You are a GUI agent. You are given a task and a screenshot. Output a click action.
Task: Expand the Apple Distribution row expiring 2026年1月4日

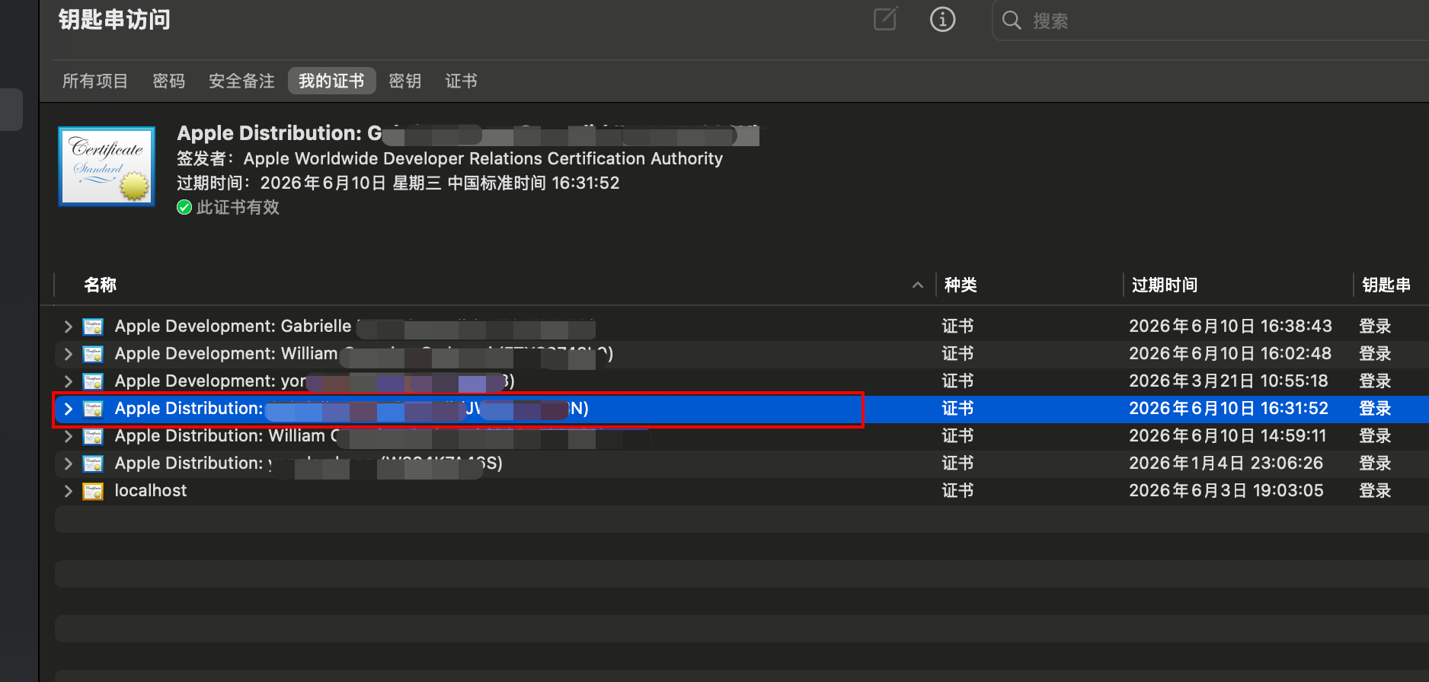click(68, 464)
